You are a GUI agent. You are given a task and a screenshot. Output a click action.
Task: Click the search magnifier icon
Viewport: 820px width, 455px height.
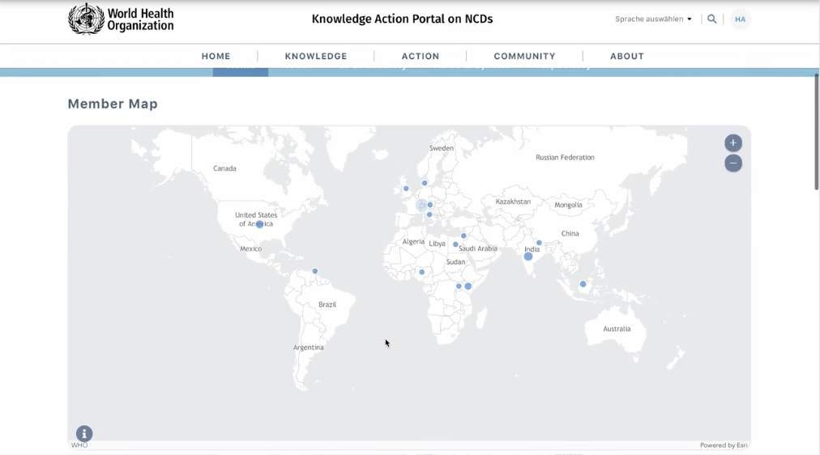pos(712,19)
